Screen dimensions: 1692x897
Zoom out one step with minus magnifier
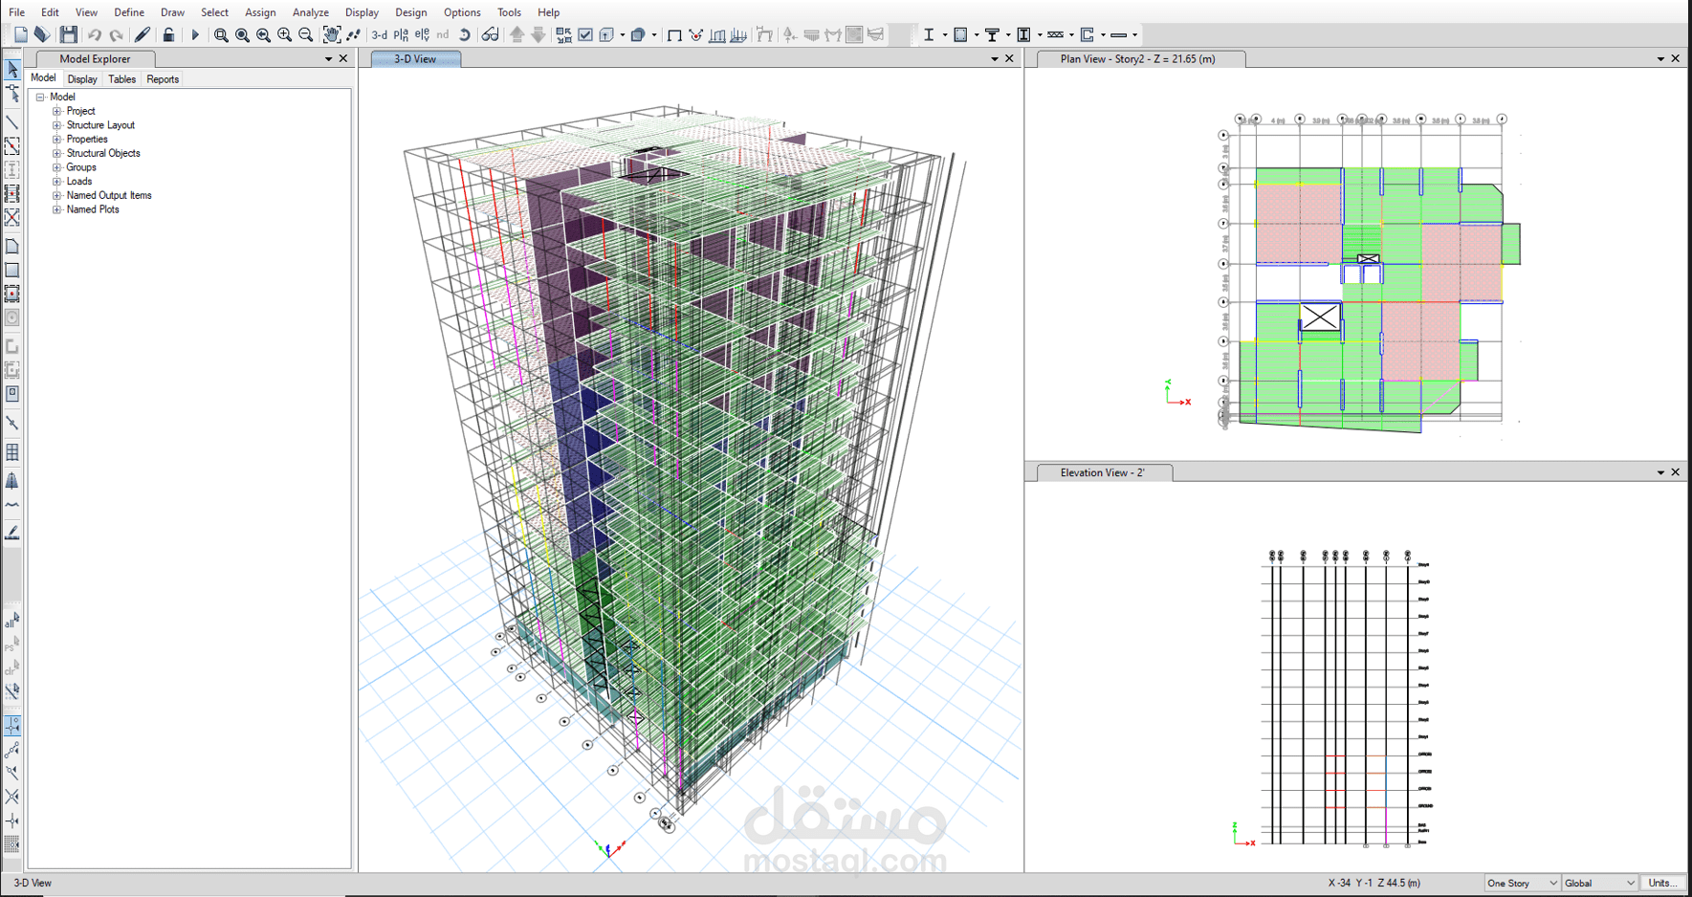(305, 35)
